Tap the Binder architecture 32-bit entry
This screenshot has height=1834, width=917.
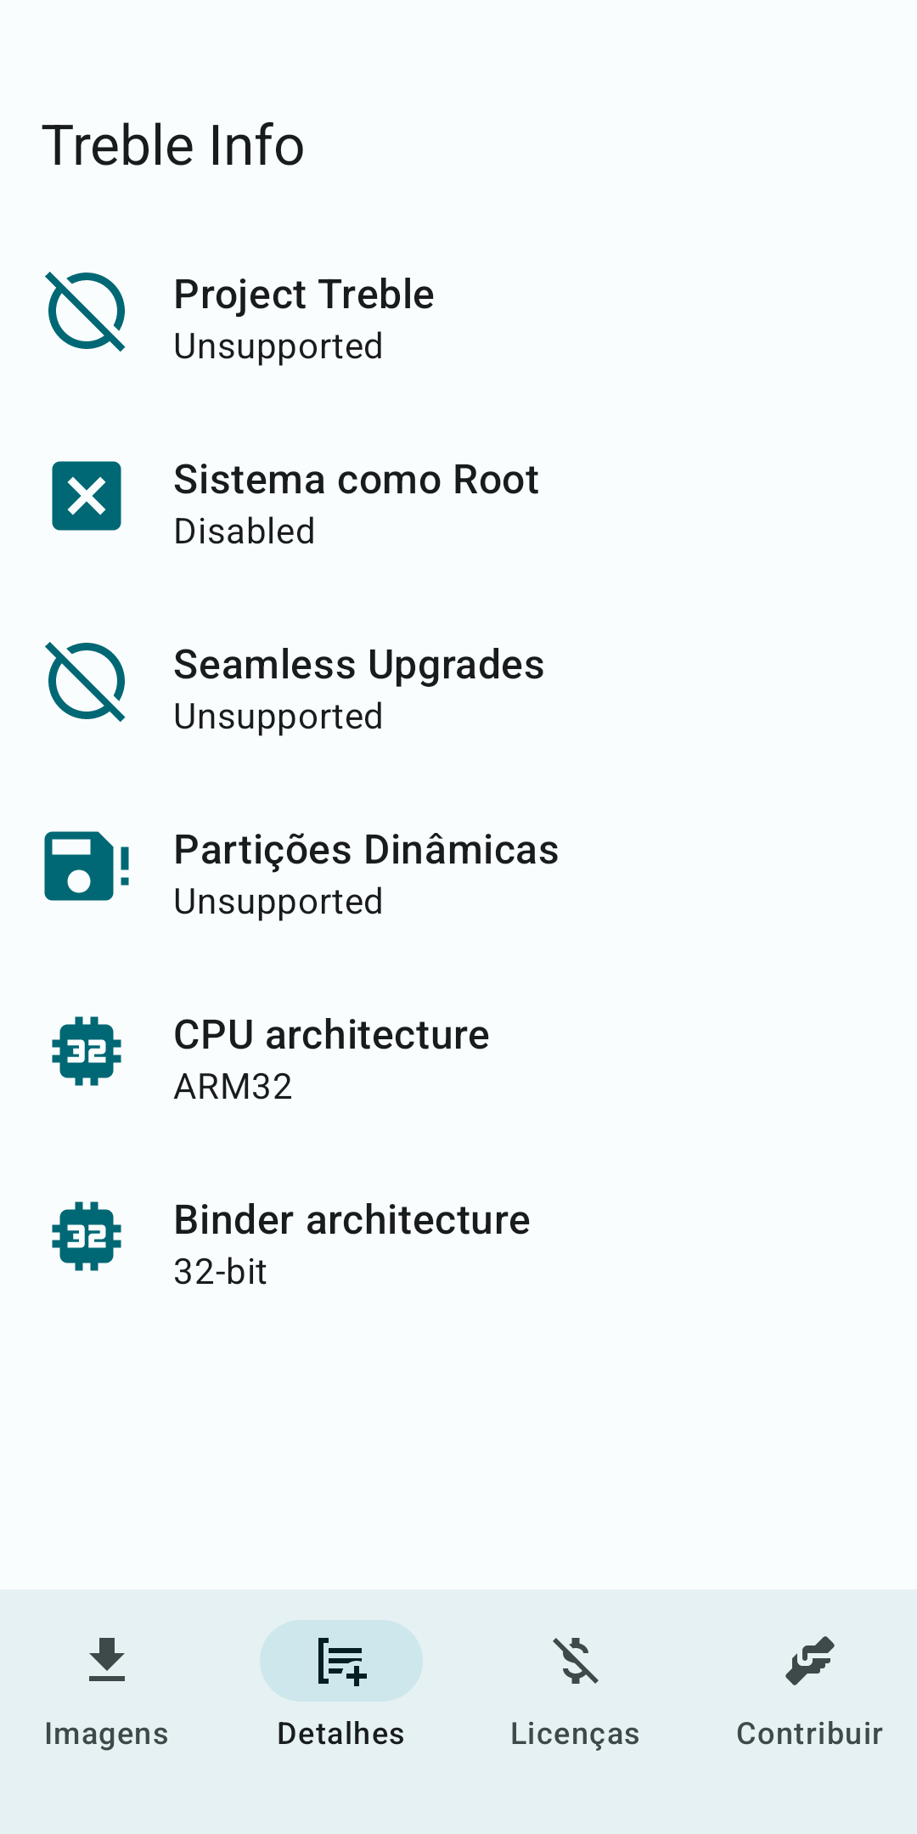pos(458,1245)
